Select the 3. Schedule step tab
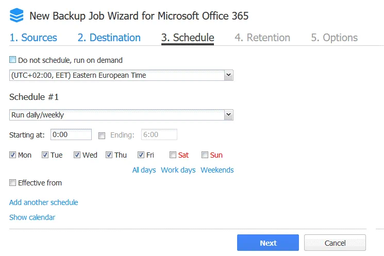Viewport: 384px width, 256px height. pyautogui.click(x=188, y=38)
